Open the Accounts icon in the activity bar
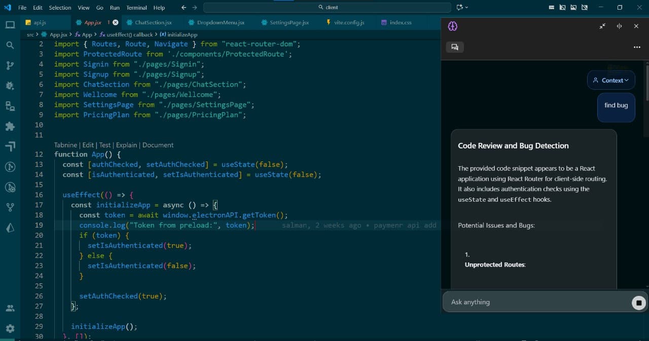 (10, 308)
